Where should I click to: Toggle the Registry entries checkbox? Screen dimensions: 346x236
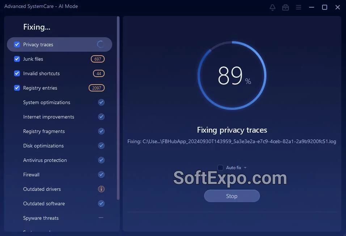tap(17, 88)
